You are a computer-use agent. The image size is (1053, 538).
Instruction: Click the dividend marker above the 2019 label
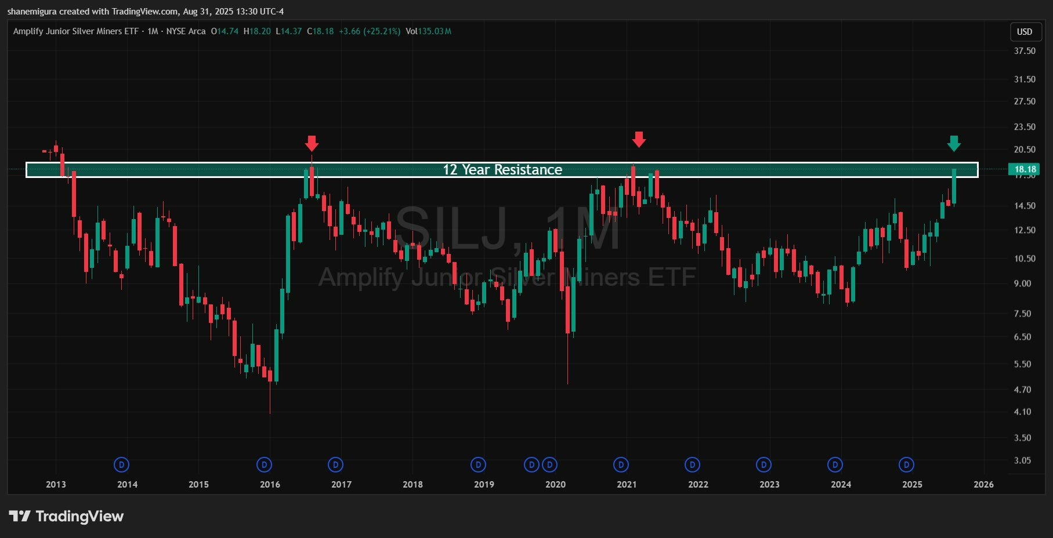click(478, 464)
